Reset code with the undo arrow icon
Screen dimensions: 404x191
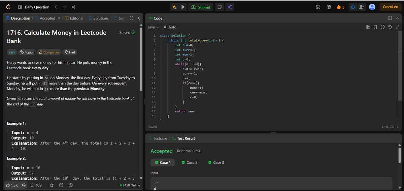pyautogui.click(x=390, y=27)
